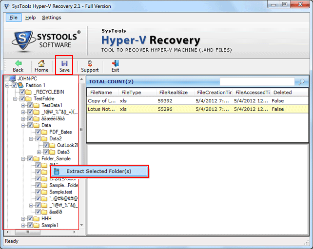Open the Settings menu
The image size is (313, 249).
pos(52,18)
